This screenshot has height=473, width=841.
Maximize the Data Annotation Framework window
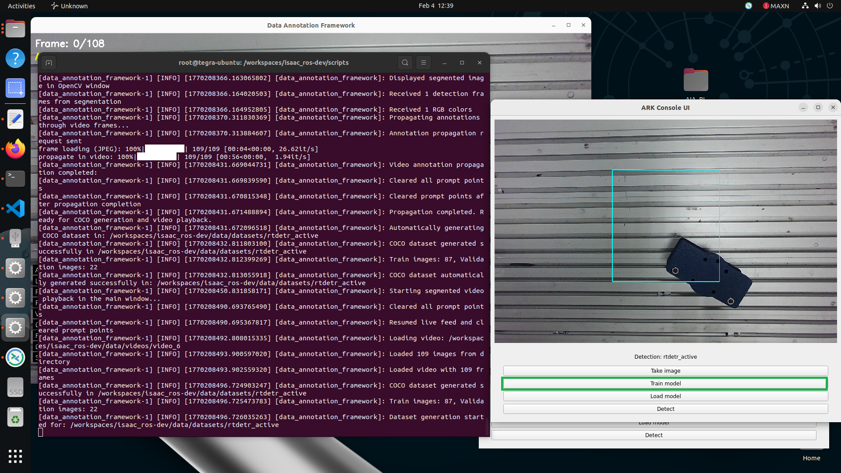pyautogui.click(x=569, y=25)
